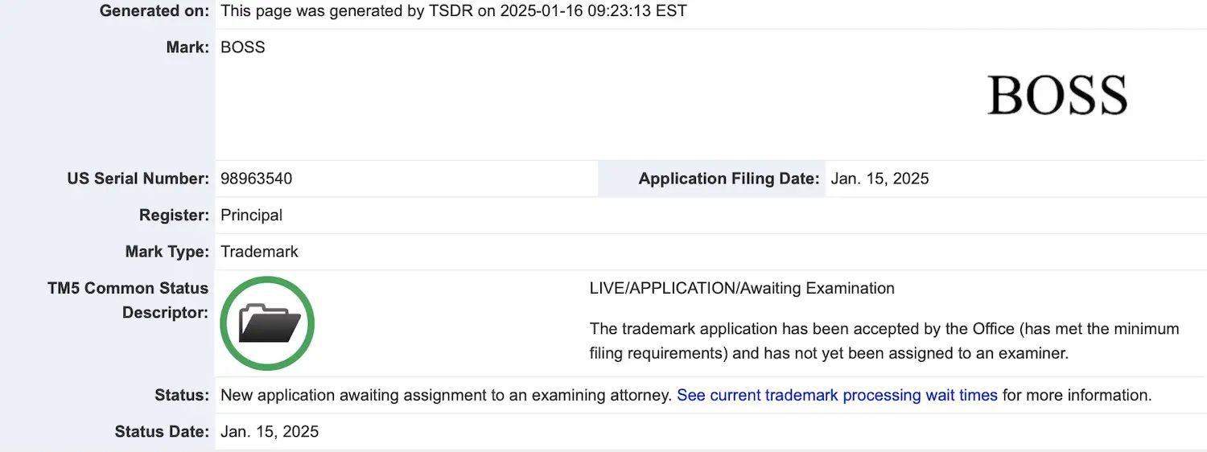The width and height of the screenshot is (1207, 452).
Task: Click the "Generated on:" label
Action: [x=154, y=11]
